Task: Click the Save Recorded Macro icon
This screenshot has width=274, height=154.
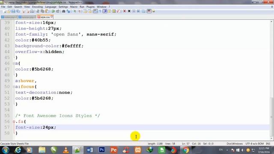Action: 143,12
